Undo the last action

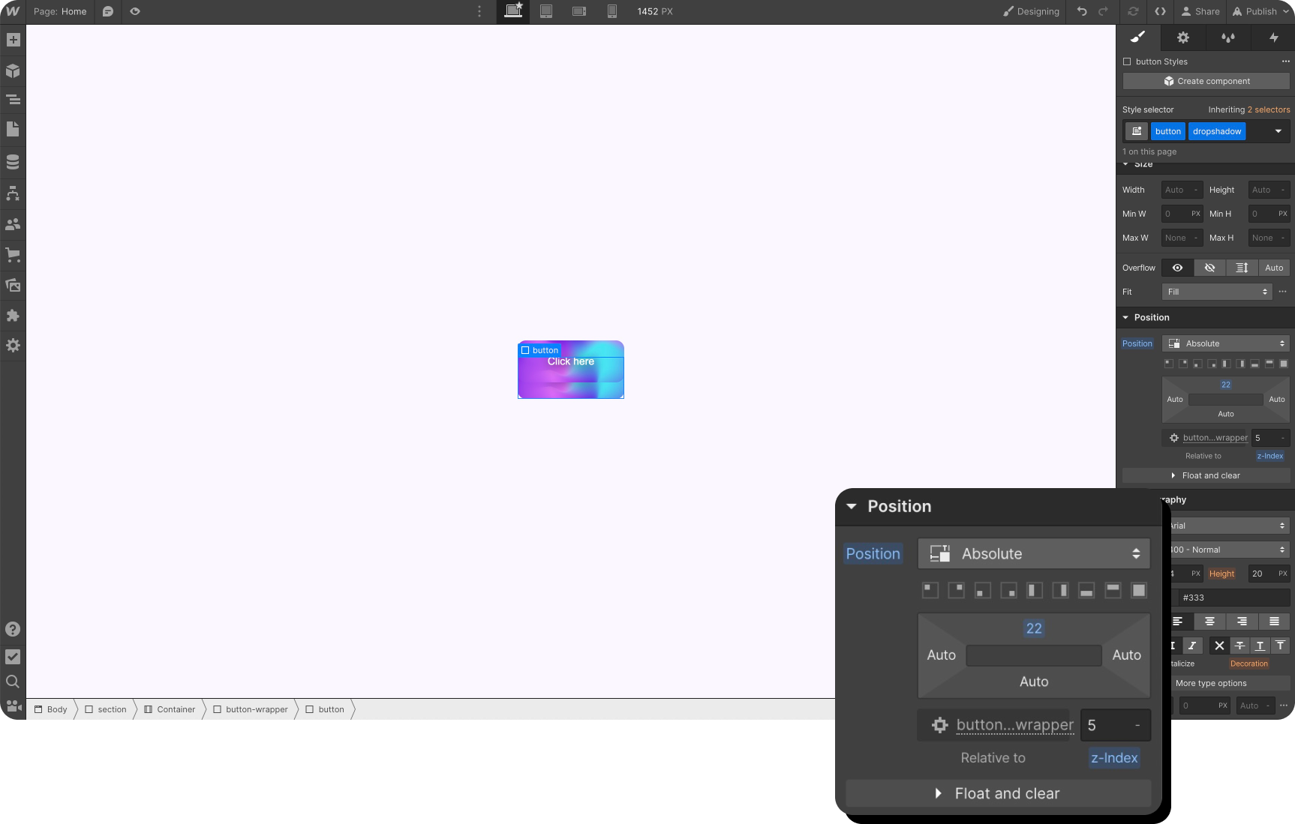[x=1081, y=11]
